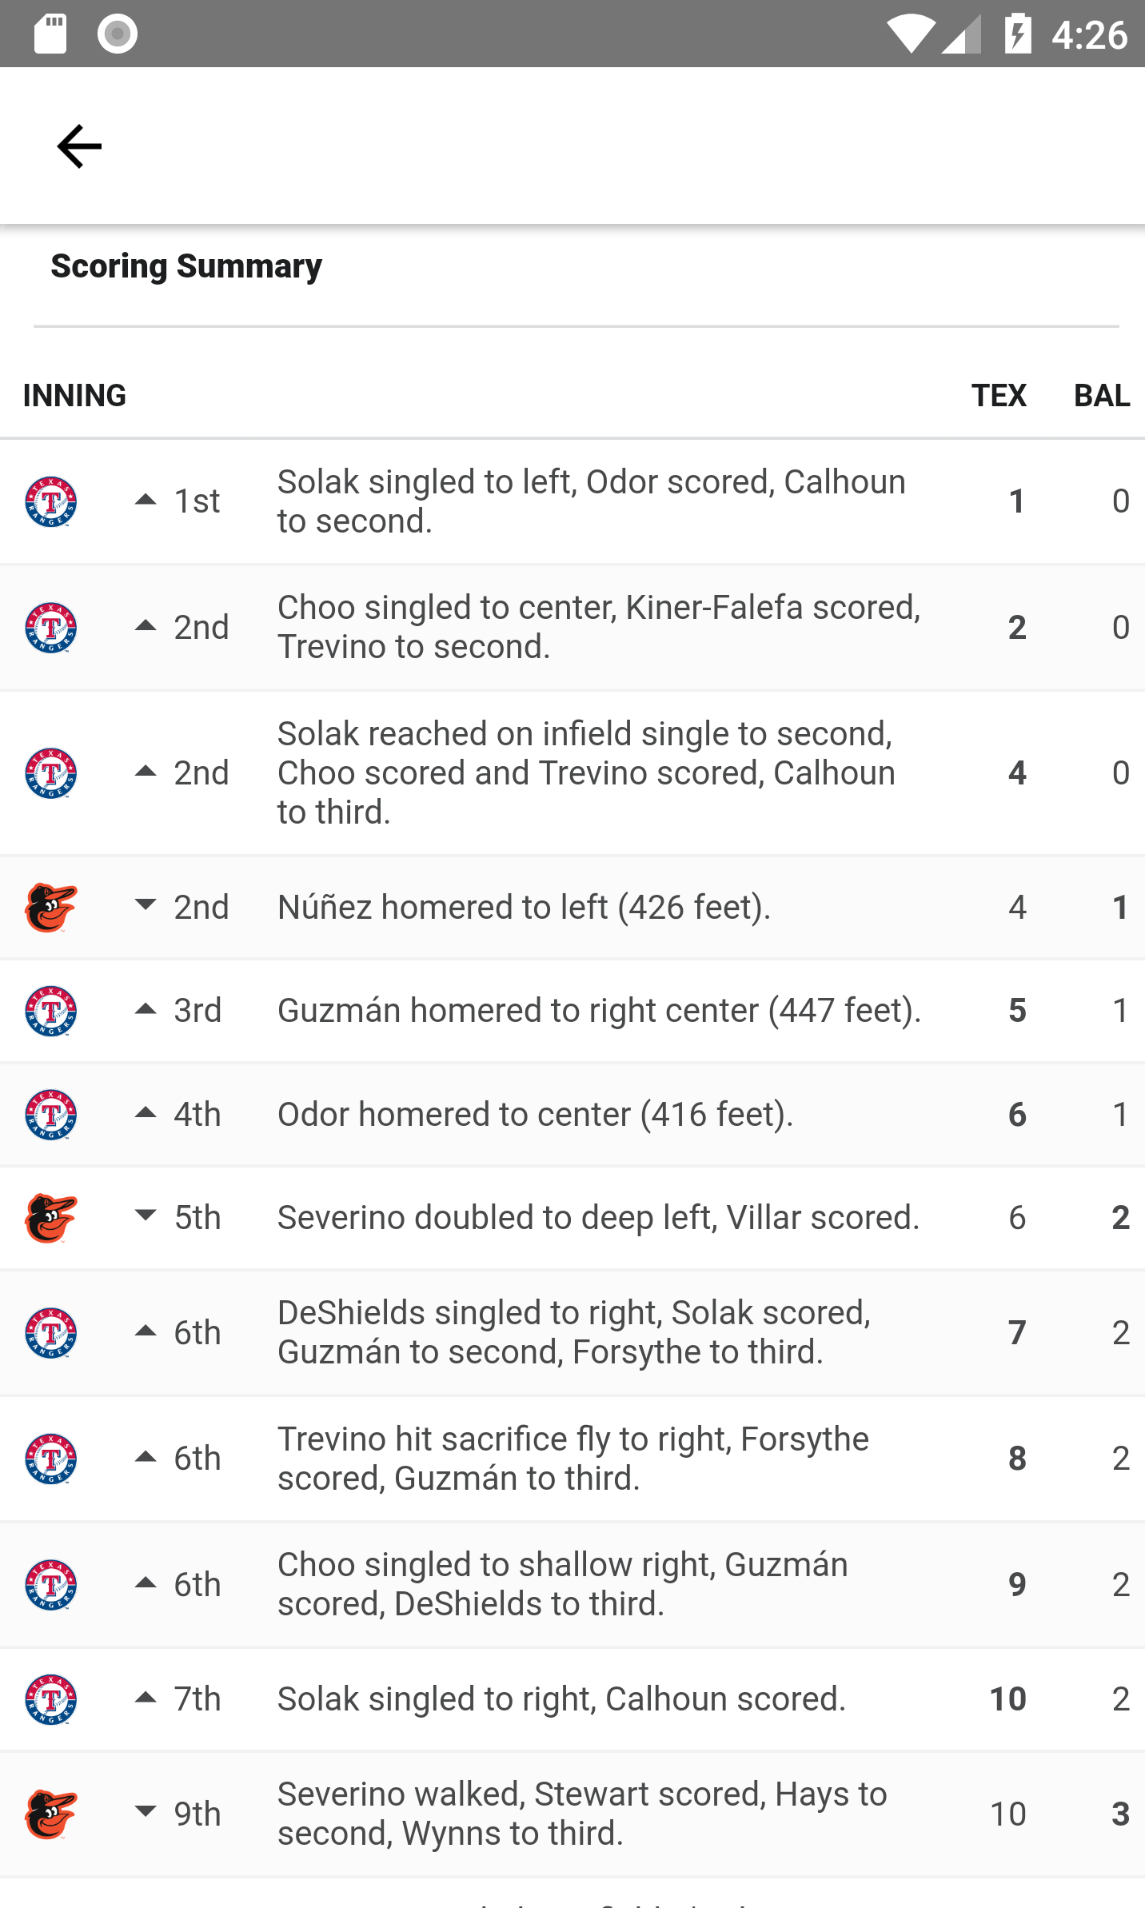Viewport: 1145px width, 1908px height.
Task: Tap Orioles logo beside Núñez home run
Action: [51, 908]
